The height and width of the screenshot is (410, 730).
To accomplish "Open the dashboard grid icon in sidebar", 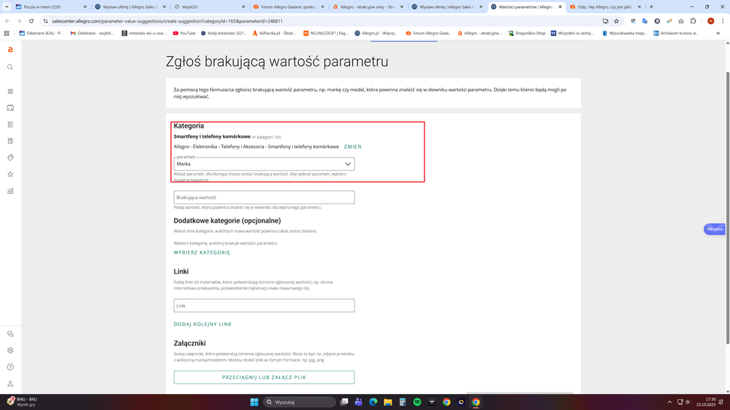I will pos(10,92).
